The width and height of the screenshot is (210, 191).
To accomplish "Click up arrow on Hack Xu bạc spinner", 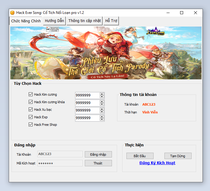I will point(102,109).
